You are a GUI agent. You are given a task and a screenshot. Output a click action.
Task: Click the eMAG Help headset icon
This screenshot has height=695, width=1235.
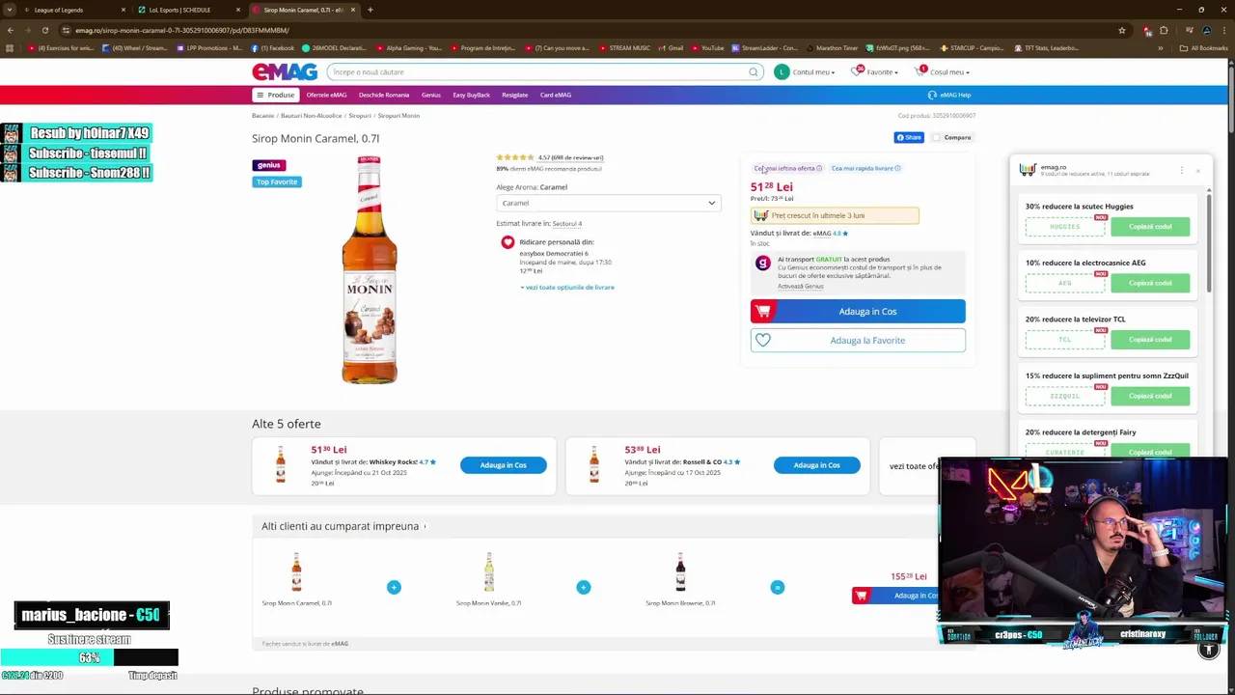[x=932, y=95]
